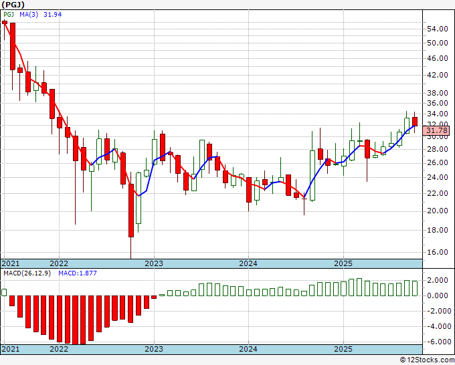
Task: Click 2022 on the price chart time axis
Action: [x=59, y=263]
